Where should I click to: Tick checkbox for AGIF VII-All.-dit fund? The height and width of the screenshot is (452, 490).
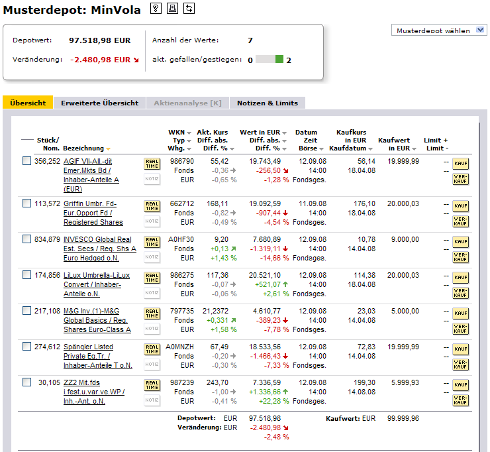point(26,161)
